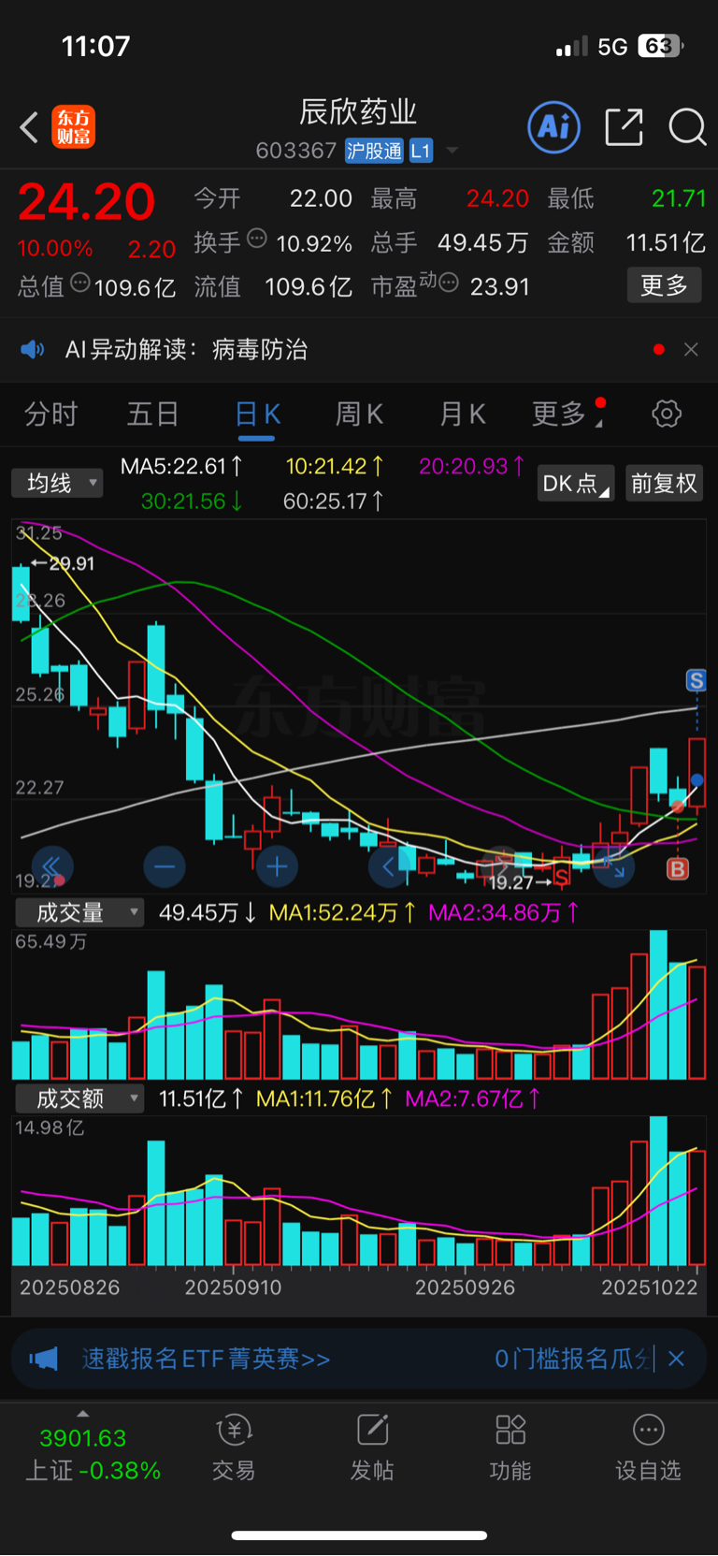
Task: Tap the L1 level badge
Action: 421,151
